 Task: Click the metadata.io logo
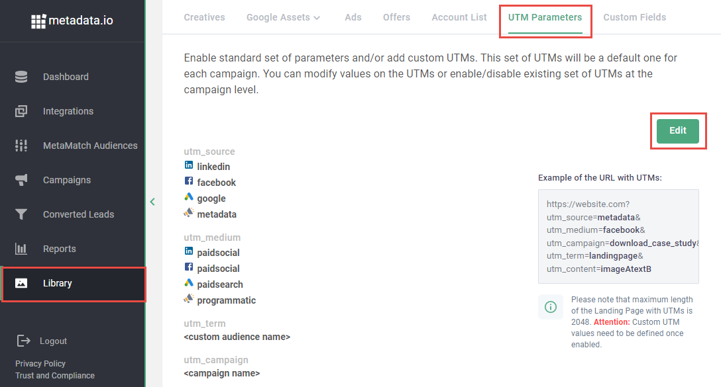(72, 21)
